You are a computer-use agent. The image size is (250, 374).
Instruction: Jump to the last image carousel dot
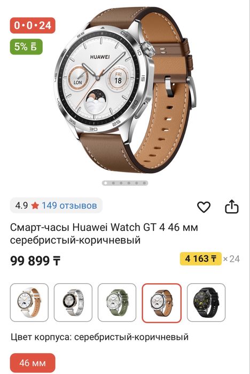(x=144, y=183)
